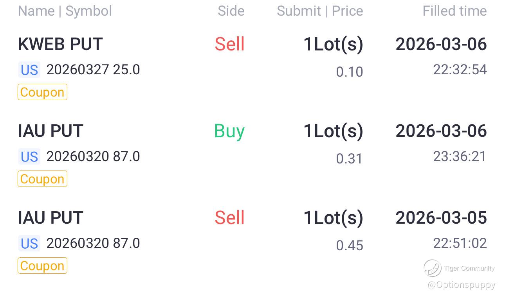The image size is (505, 296).
Task: Open the KWEB PUT order name
Action: (60, 44)
